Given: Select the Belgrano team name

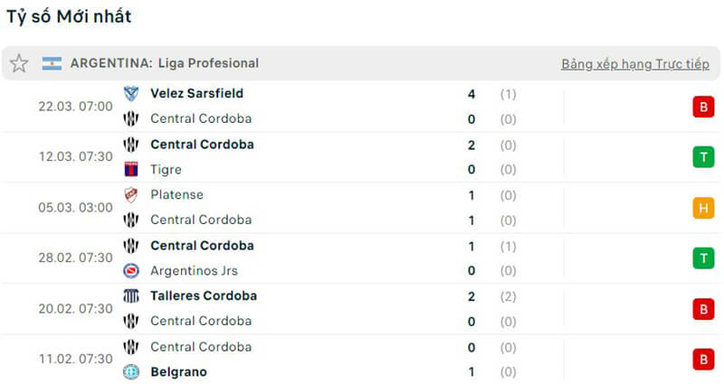Looking at the screenshot, I should tap(178, 371).
